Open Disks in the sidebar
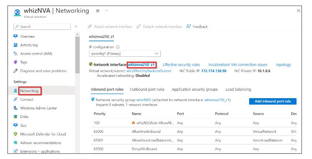Screen dimensions: 312x159 click(24, 117)
